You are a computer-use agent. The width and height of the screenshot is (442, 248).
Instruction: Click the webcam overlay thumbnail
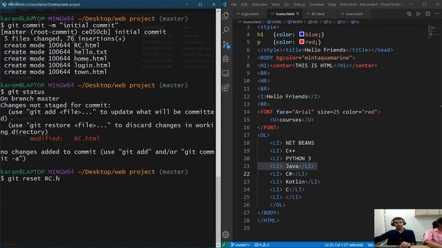coord(408,228)
